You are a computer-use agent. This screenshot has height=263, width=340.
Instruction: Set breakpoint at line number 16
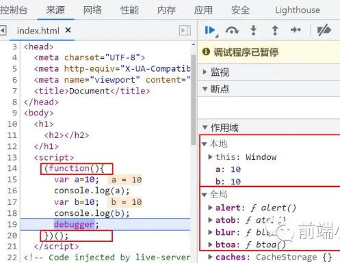coord(12,191)
